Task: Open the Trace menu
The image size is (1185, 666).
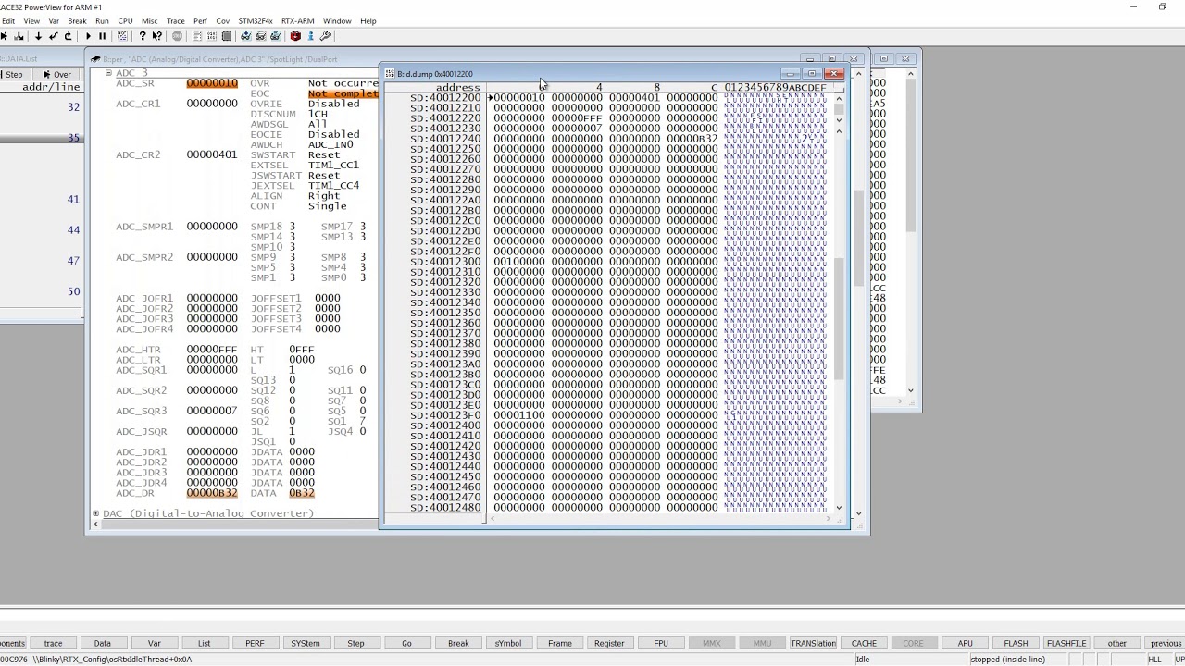Action: [x=175, y=20]
